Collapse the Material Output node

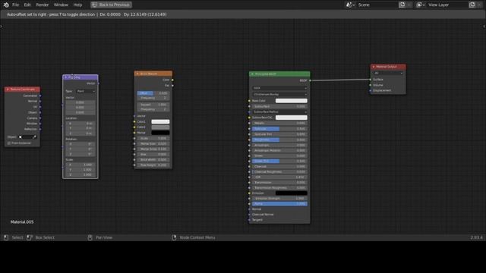click(374, 67)
